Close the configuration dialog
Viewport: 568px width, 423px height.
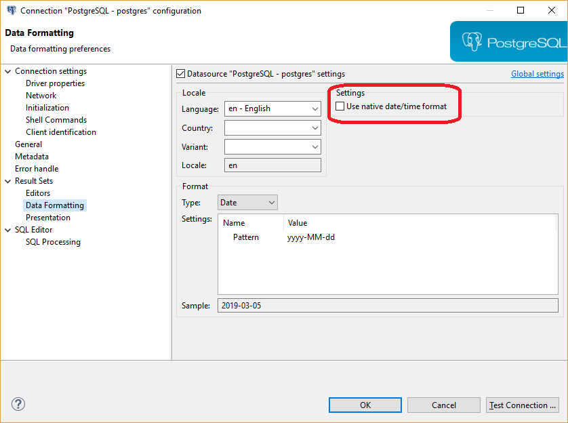click(x=551, y=10)
